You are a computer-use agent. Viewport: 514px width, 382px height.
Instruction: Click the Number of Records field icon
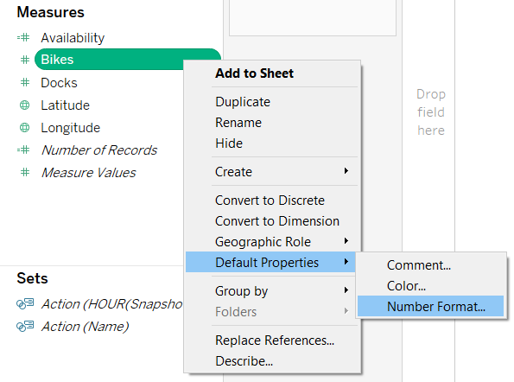[23, 150]
